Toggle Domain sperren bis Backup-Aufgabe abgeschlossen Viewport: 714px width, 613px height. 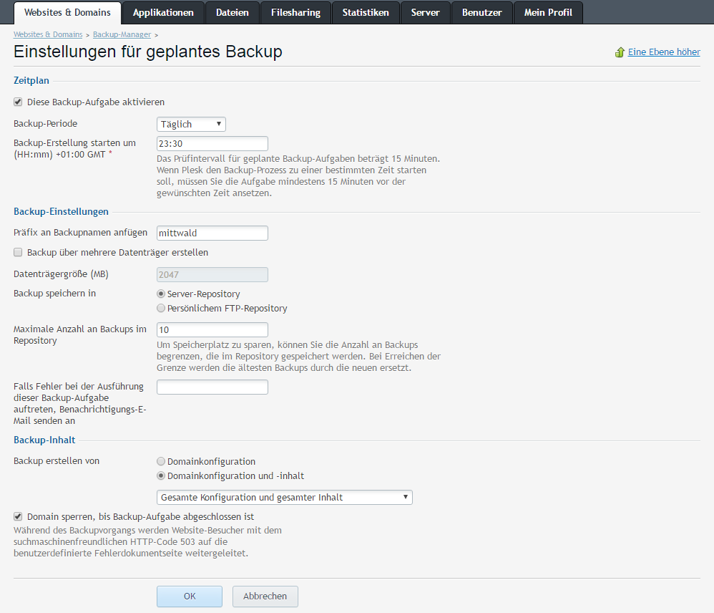pyautogui.click(x=18, y=516)
